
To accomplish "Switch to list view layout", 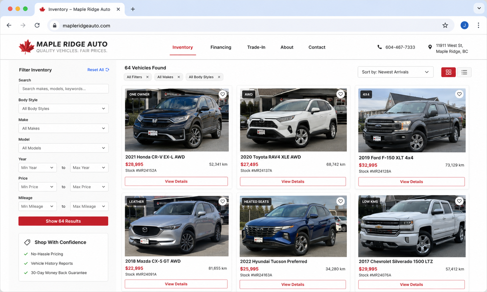I will point(464,72).
